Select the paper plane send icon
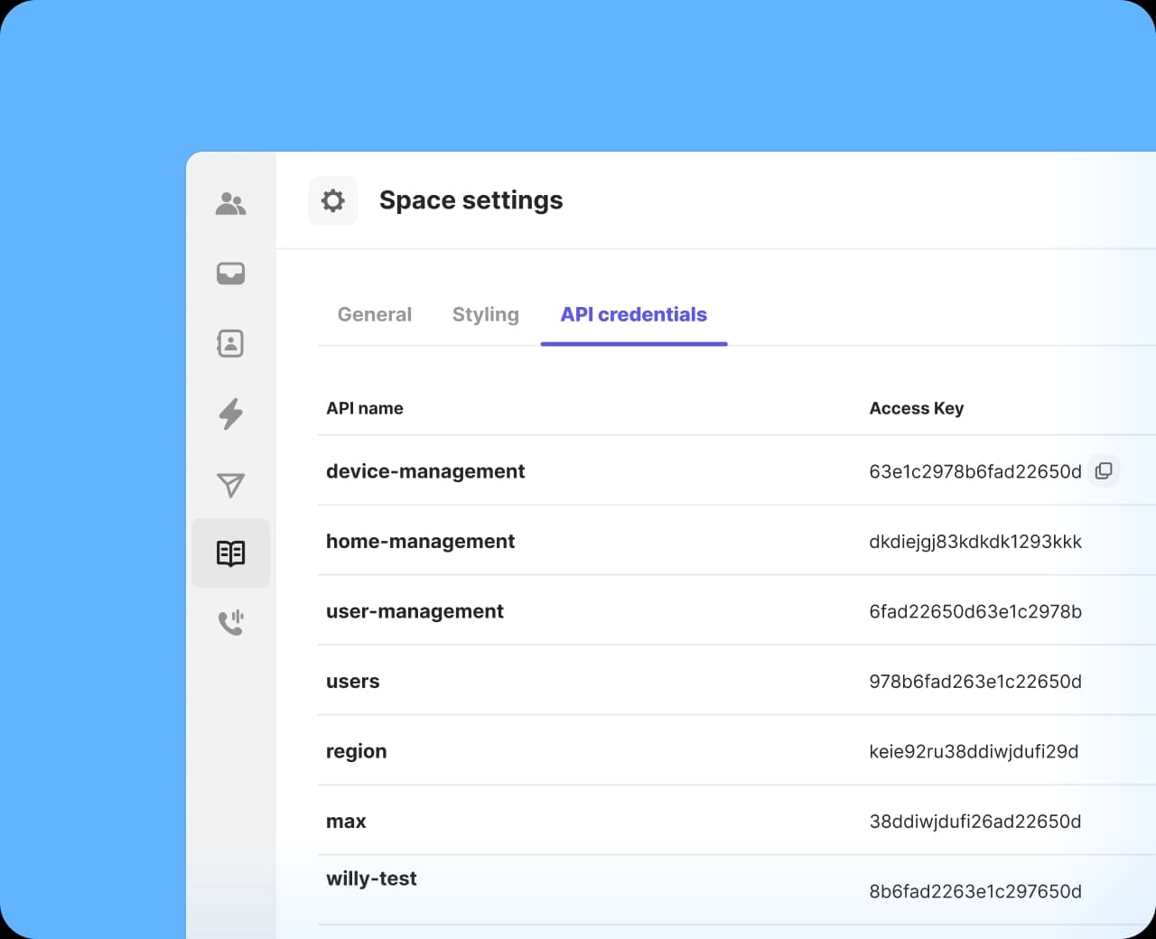 pos(230,485)
